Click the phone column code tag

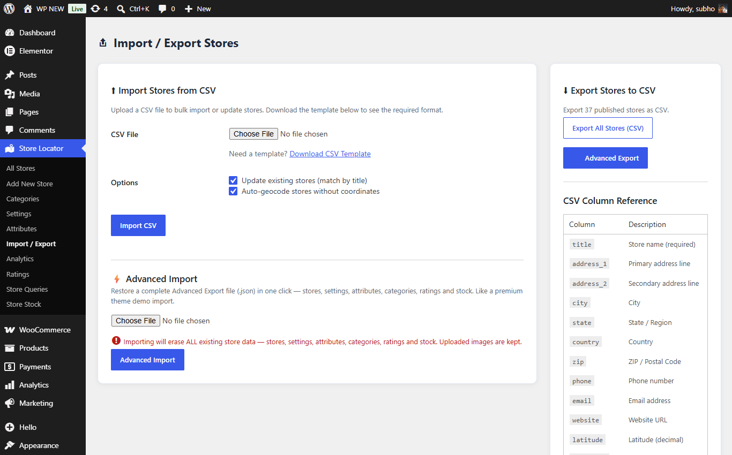point(582,381)
